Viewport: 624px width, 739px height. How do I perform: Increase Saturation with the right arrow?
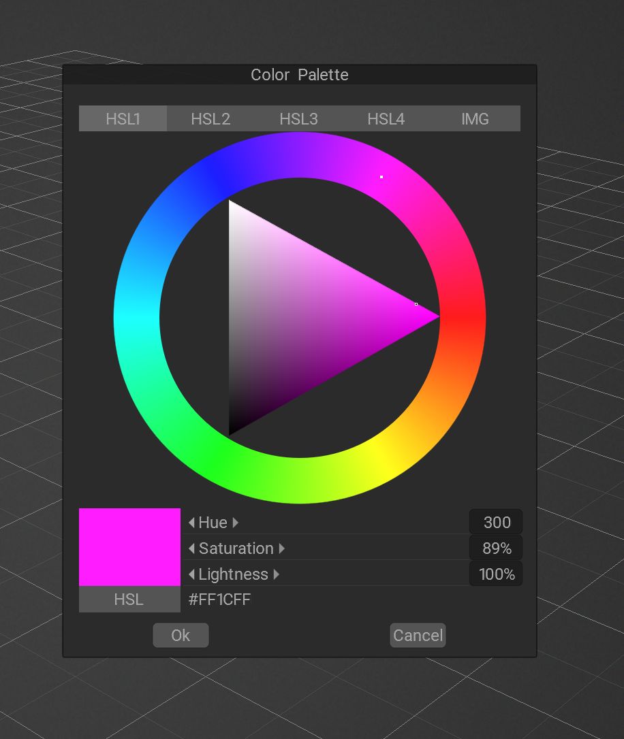point(281,548)
